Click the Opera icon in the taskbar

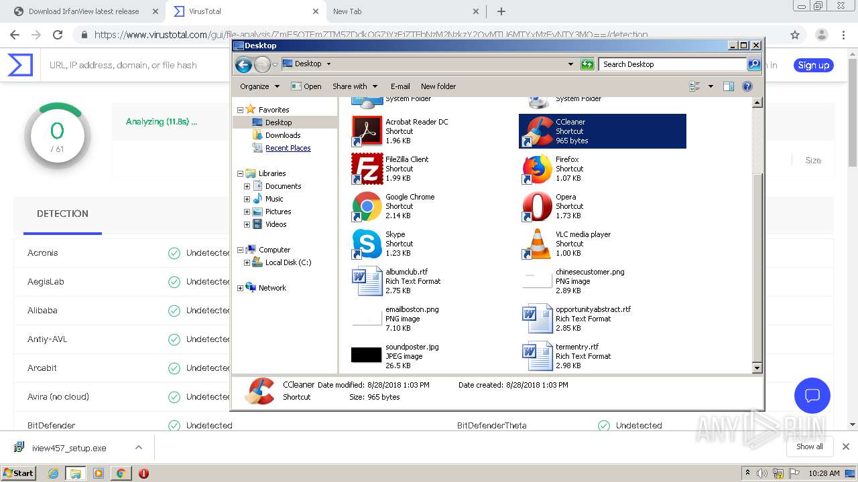tap(143, 473)
